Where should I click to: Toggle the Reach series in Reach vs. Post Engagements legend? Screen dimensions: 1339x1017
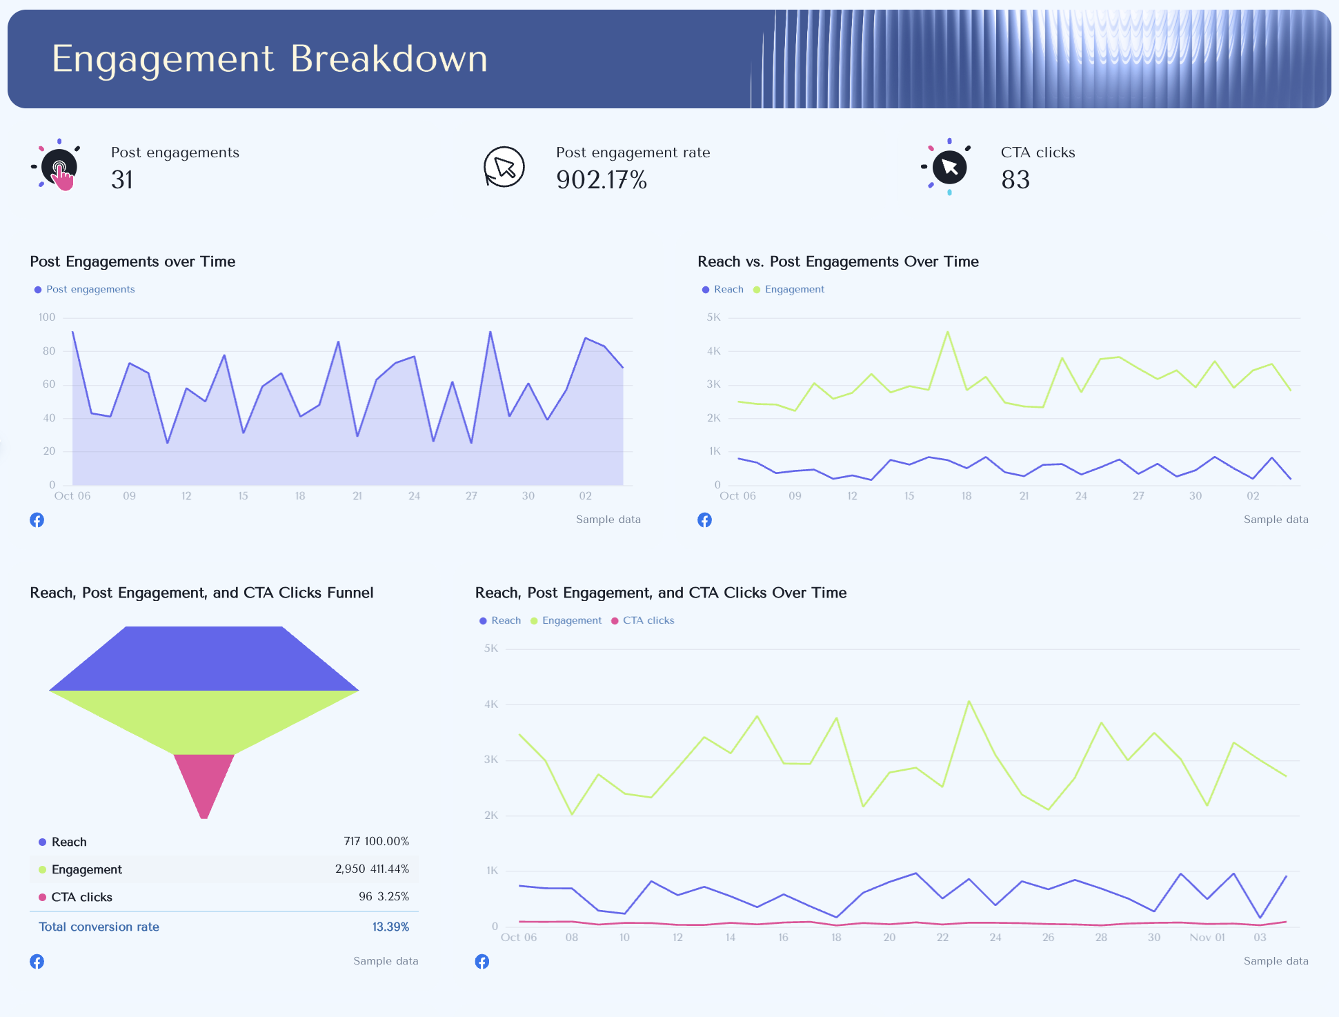(x=722, y=289)
